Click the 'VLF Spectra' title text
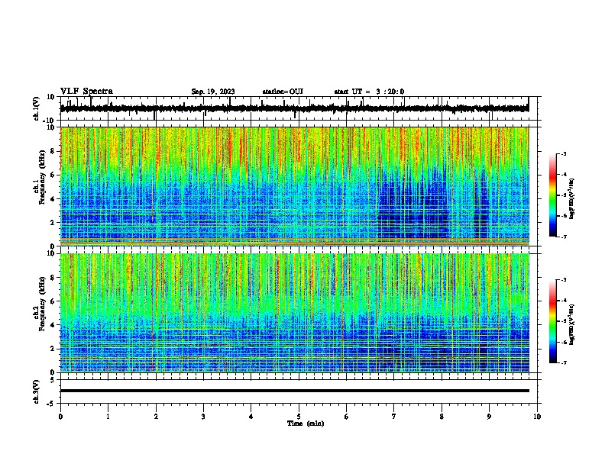605x467 pixels. [86, 92]
